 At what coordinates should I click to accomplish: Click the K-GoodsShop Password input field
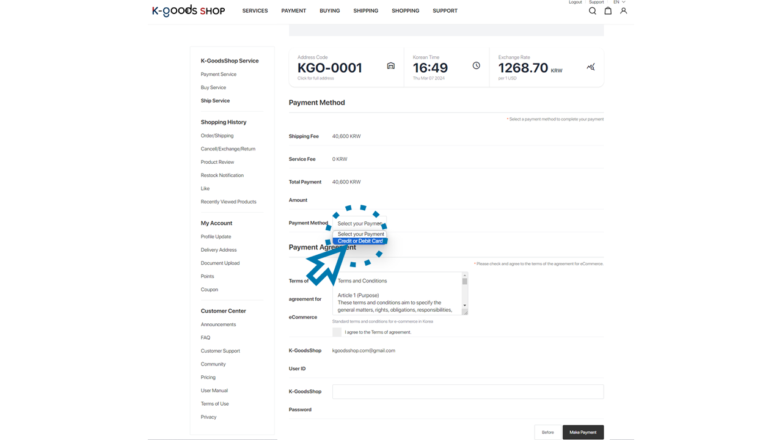coord(467,392)
